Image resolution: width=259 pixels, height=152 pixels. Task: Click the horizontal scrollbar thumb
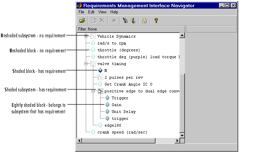tap(119, 141)
